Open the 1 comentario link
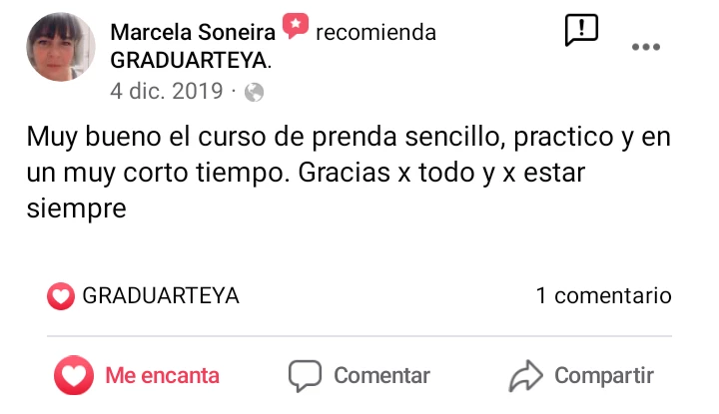Image resolution: width=719 pixels, height=414 pixels. click(603, 296)
